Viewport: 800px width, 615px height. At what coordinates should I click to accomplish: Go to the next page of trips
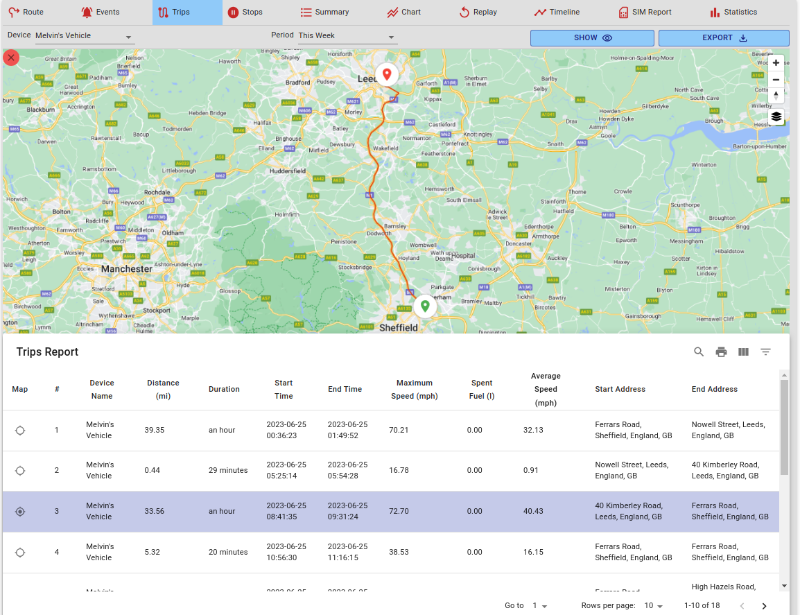coord(764,606)
